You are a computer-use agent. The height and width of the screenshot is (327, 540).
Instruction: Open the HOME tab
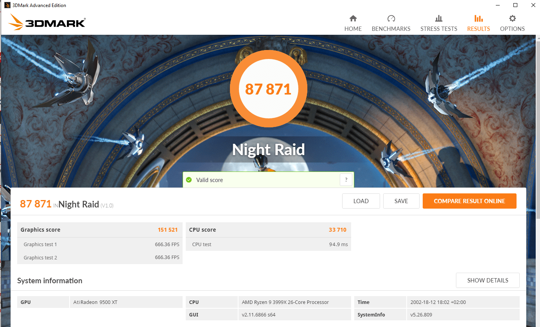tap(353, 23)
